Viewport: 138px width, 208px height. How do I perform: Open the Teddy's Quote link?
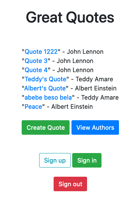click(x=46, y=79)
